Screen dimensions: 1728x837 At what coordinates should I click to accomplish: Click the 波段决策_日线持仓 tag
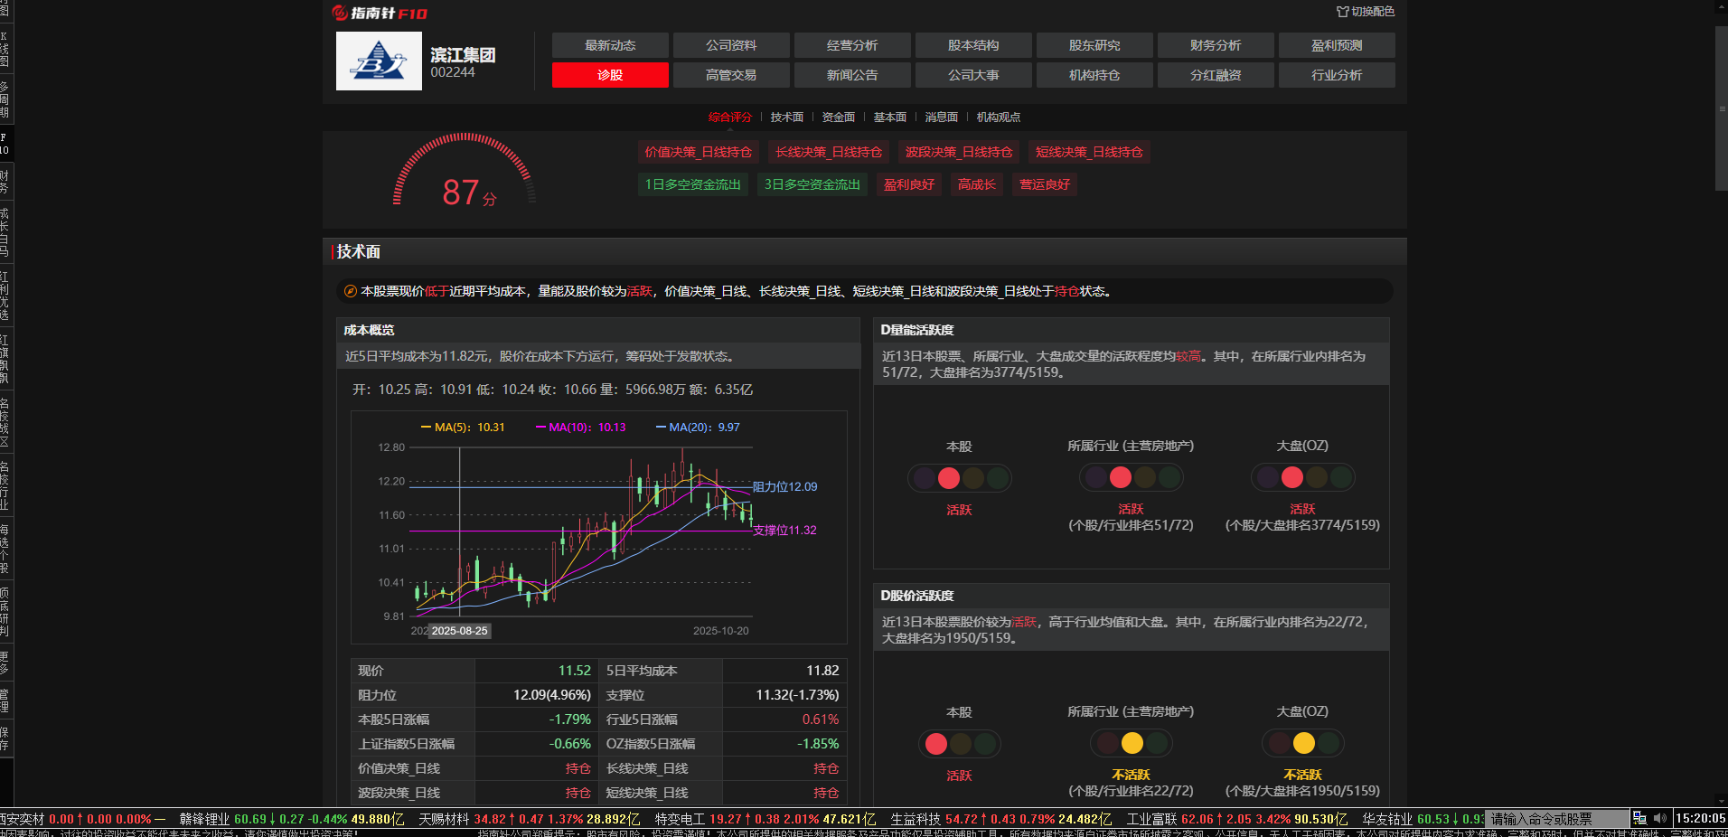coord(959,152)
